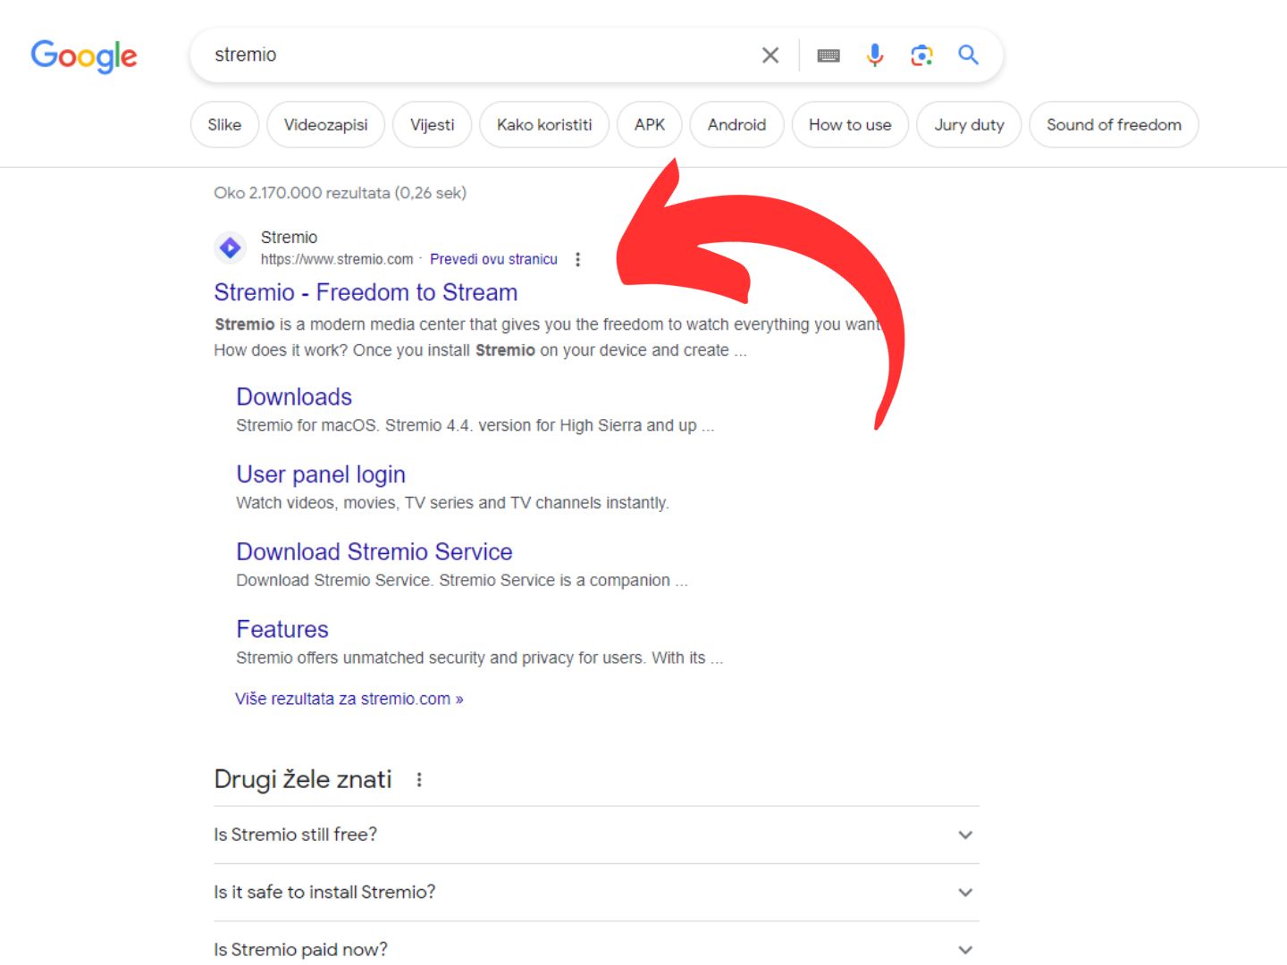Open the Features sitelink
Screen dimensions: 1287x965
(282, 629)
